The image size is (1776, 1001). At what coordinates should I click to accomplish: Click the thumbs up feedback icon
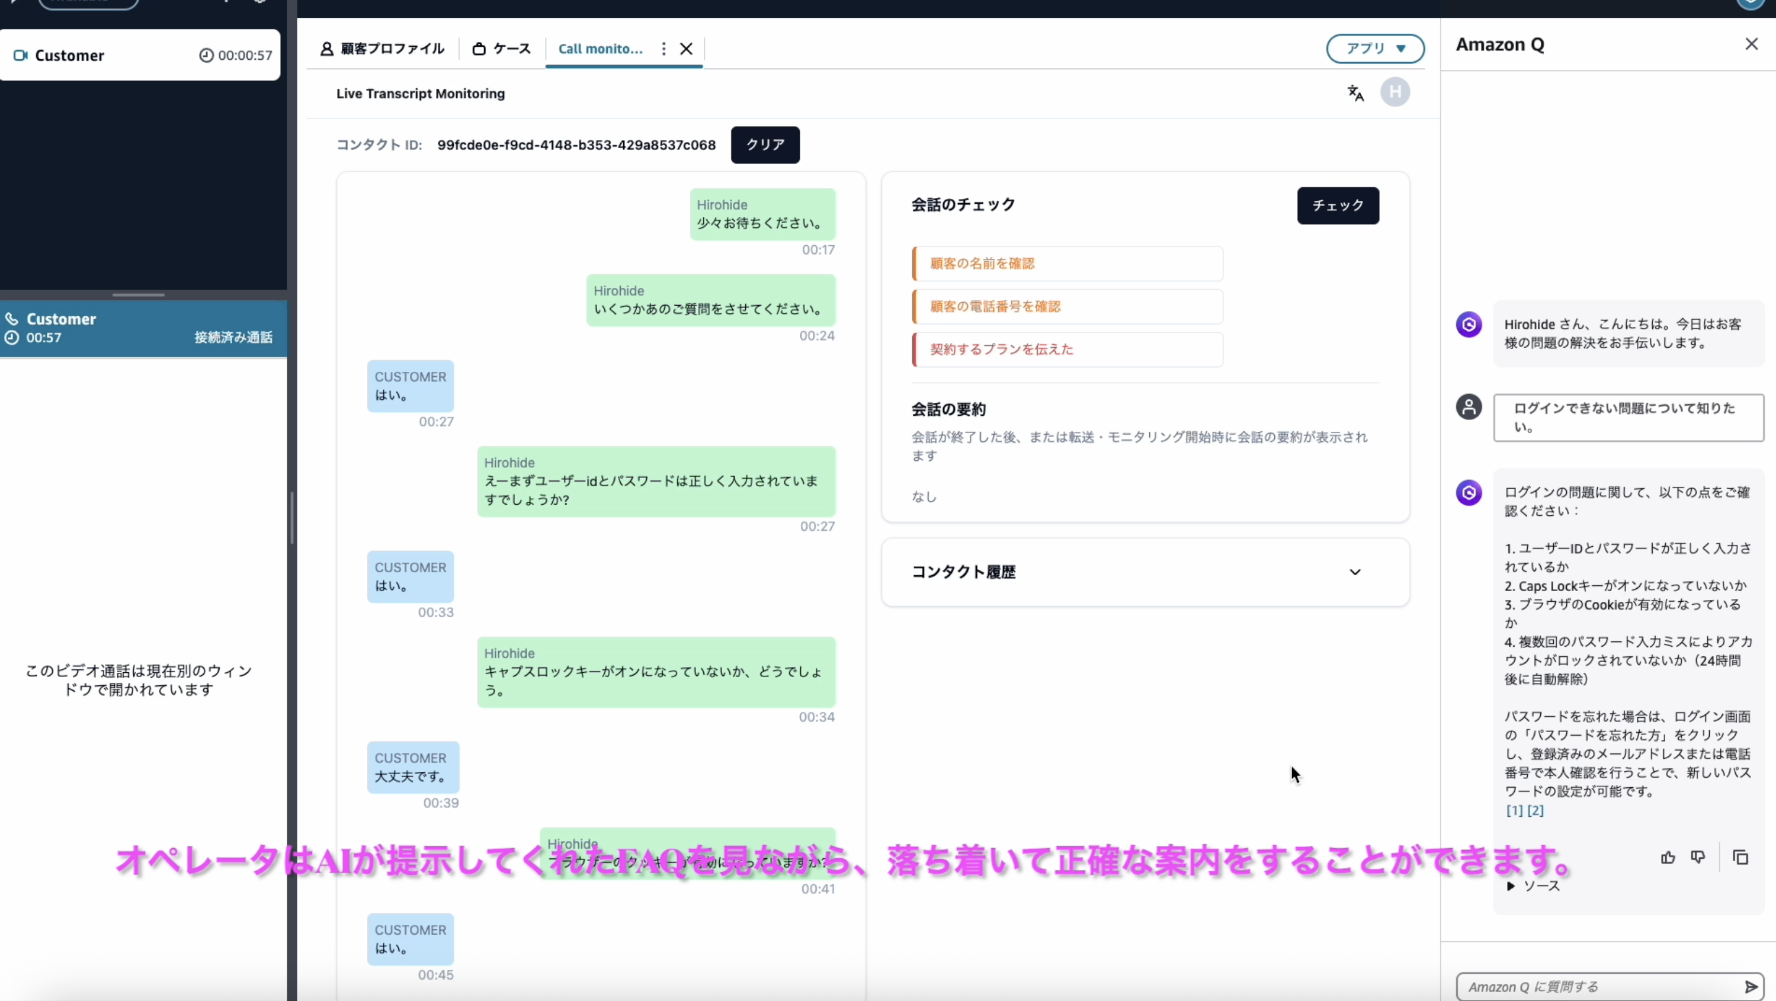1668,857
